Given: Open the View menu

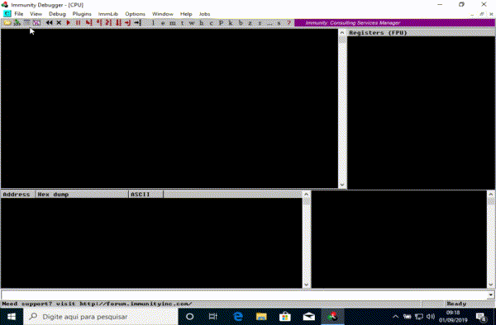Looking at the screenshot, I should tap(36, 14).
